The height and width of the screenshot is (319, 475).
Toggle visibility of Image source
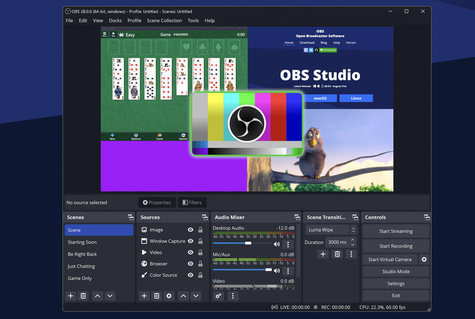click(190, 230)
